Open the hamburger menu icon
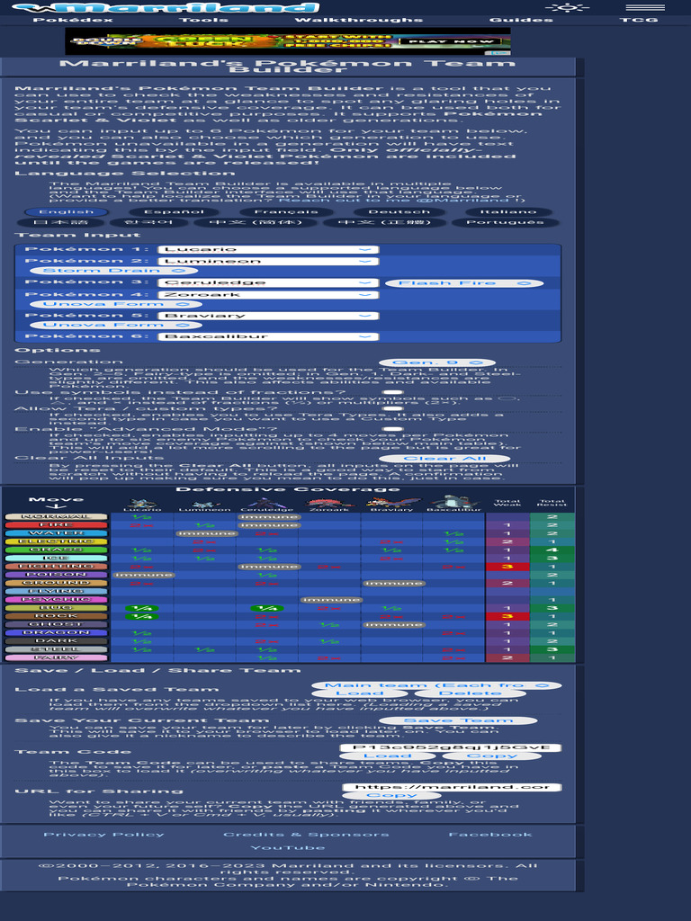This screenshot has width=691, height=921. pyautogui.click(x=645, y=7)
